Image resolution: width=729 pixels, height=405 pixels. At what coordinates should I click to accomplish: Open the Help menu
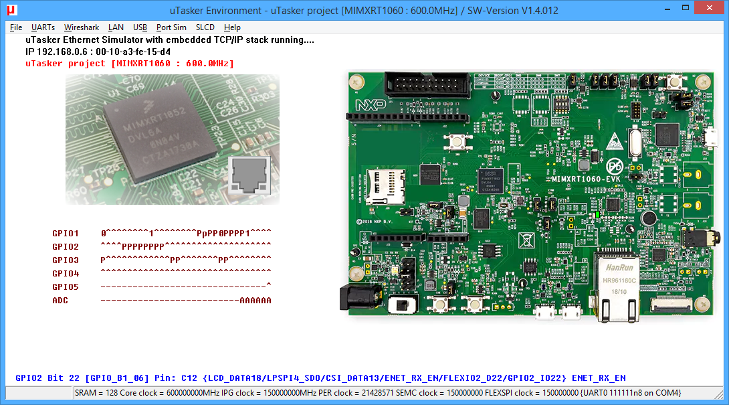pos(232,27)
